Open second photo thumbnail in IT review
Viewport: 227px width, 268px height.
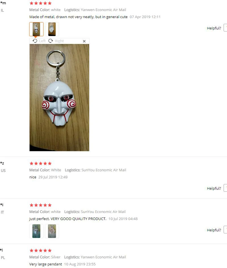(52, 231)
